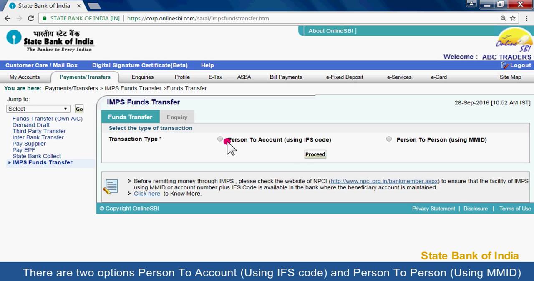
Task: Reload the page with the refresh icon
Action: pyautogui.click(x=30, y=18)
